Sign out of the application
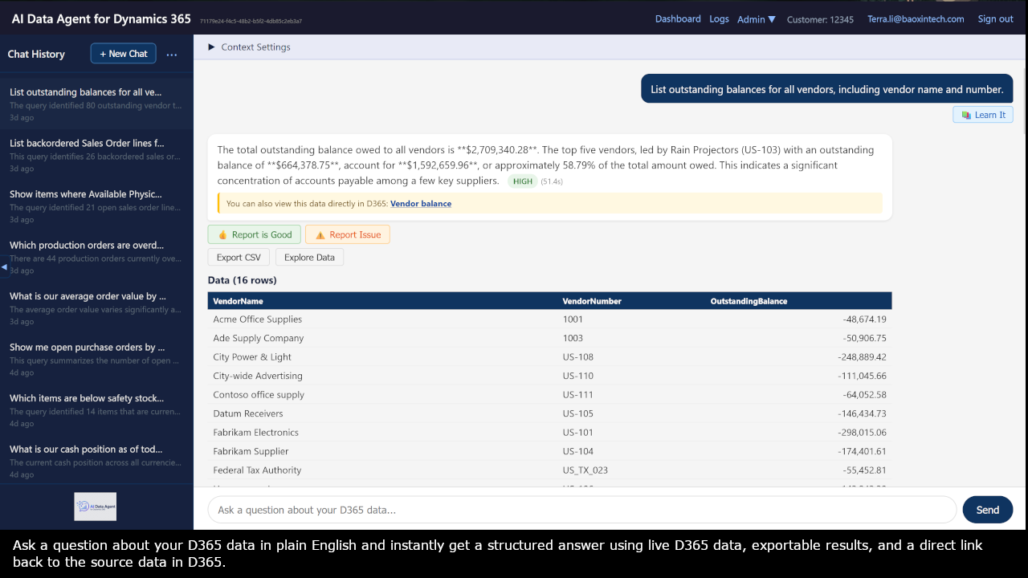The height and width of the screenshot is (578, 1028). pyautogui.click(x=995, y=19)
